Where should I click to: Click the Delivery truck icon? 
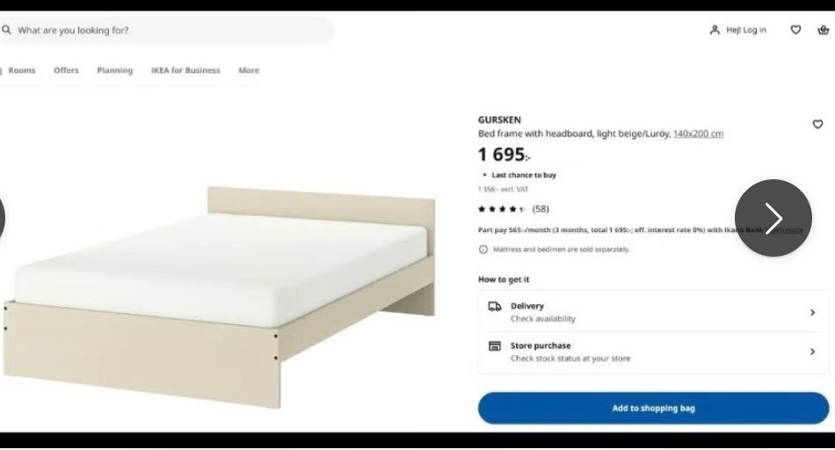(x=495, y=306)
